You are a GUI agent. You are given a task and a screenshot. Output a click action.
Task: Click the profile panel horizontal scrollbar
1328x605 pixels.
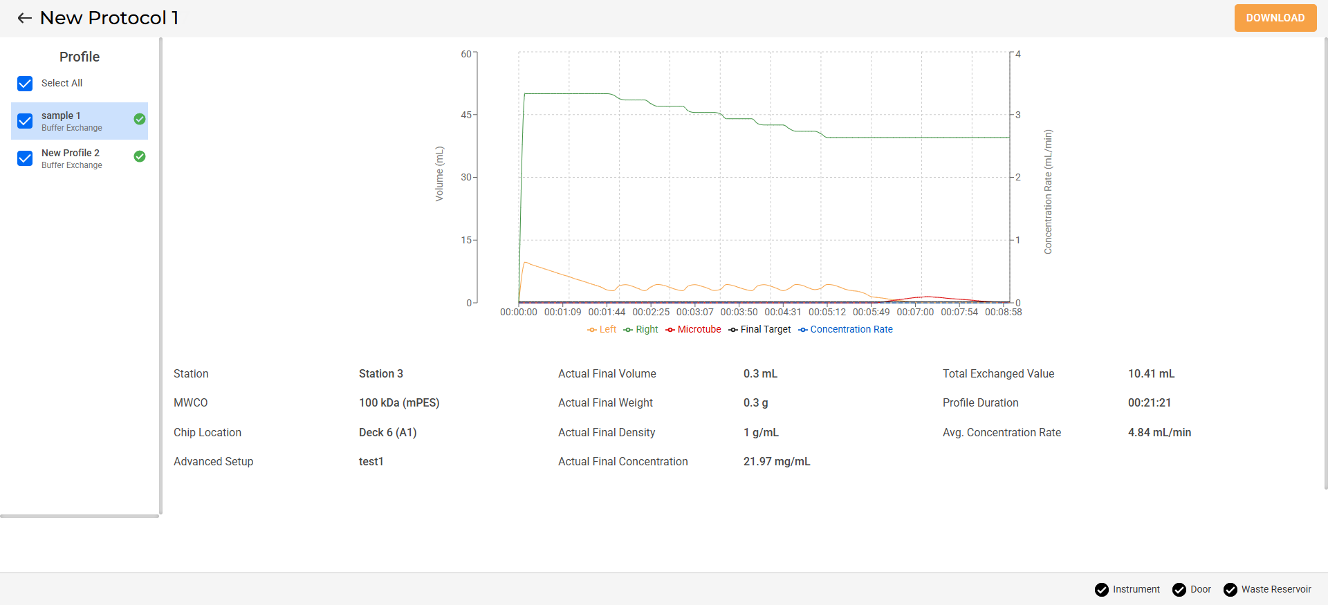80,516
